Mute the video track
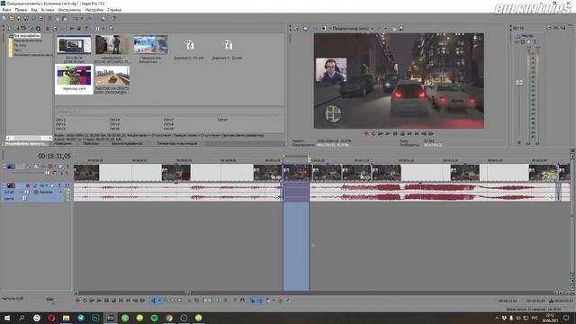The width and height of the screenshot is (576, 324). pos(60,166)
